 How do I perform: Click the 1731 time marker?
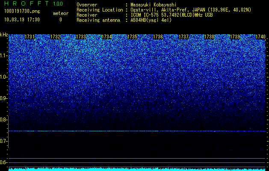[30, 37]
